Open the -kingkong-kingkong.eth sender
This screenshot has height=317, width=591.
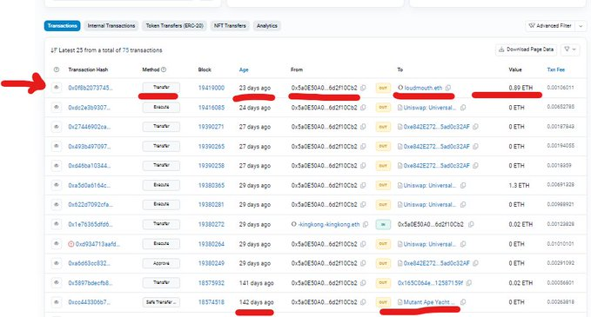point(329,224)
